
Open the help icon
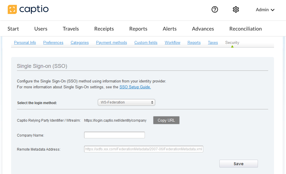(215, 9)
